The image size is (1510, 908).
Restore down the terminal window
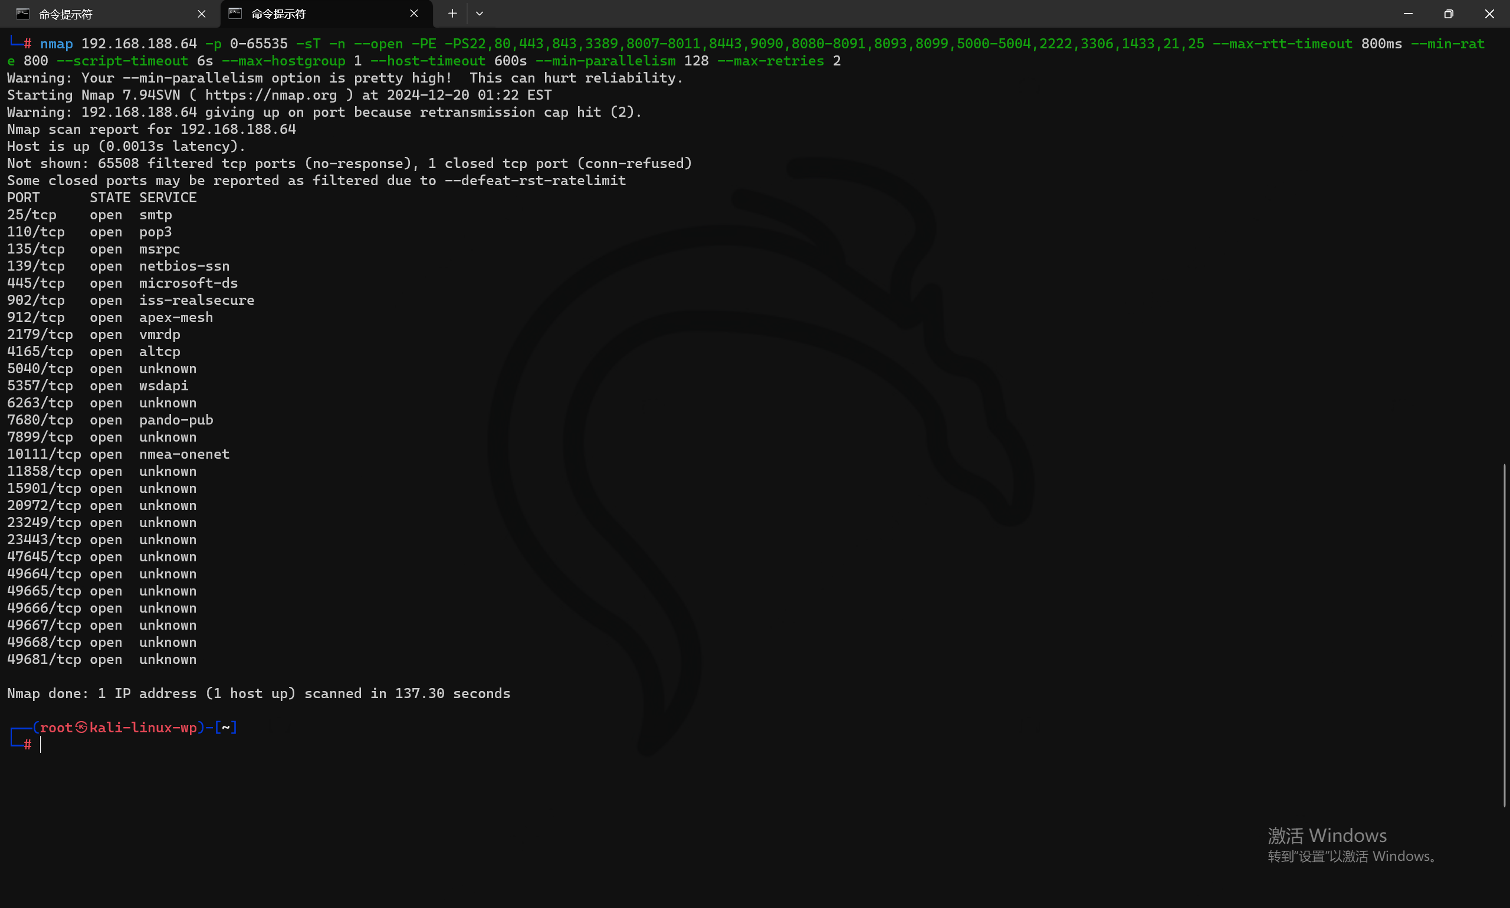1448,14
